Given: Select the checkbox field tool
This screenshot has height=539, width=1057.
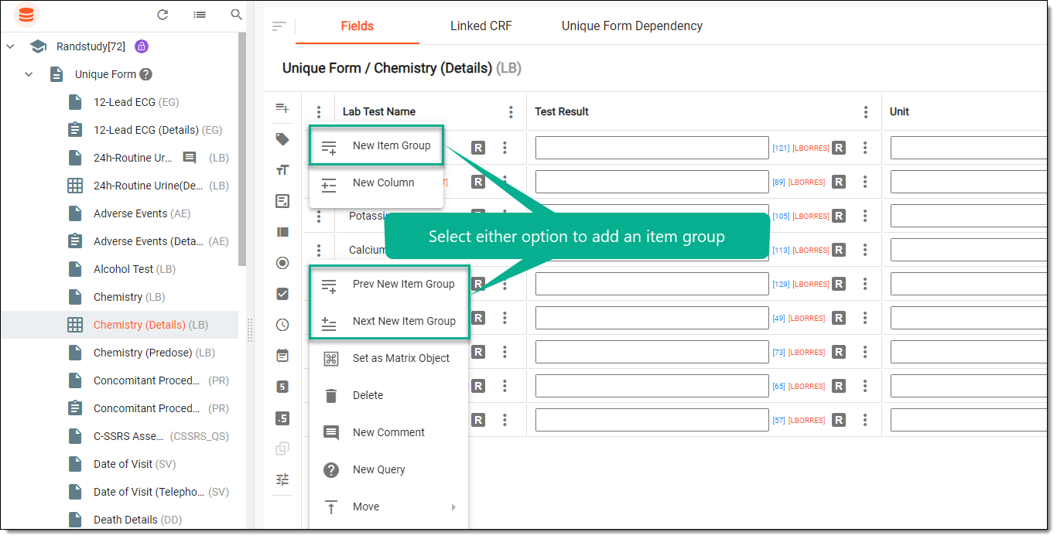Looking at the screenshot, I should click(x=282, y=294).
